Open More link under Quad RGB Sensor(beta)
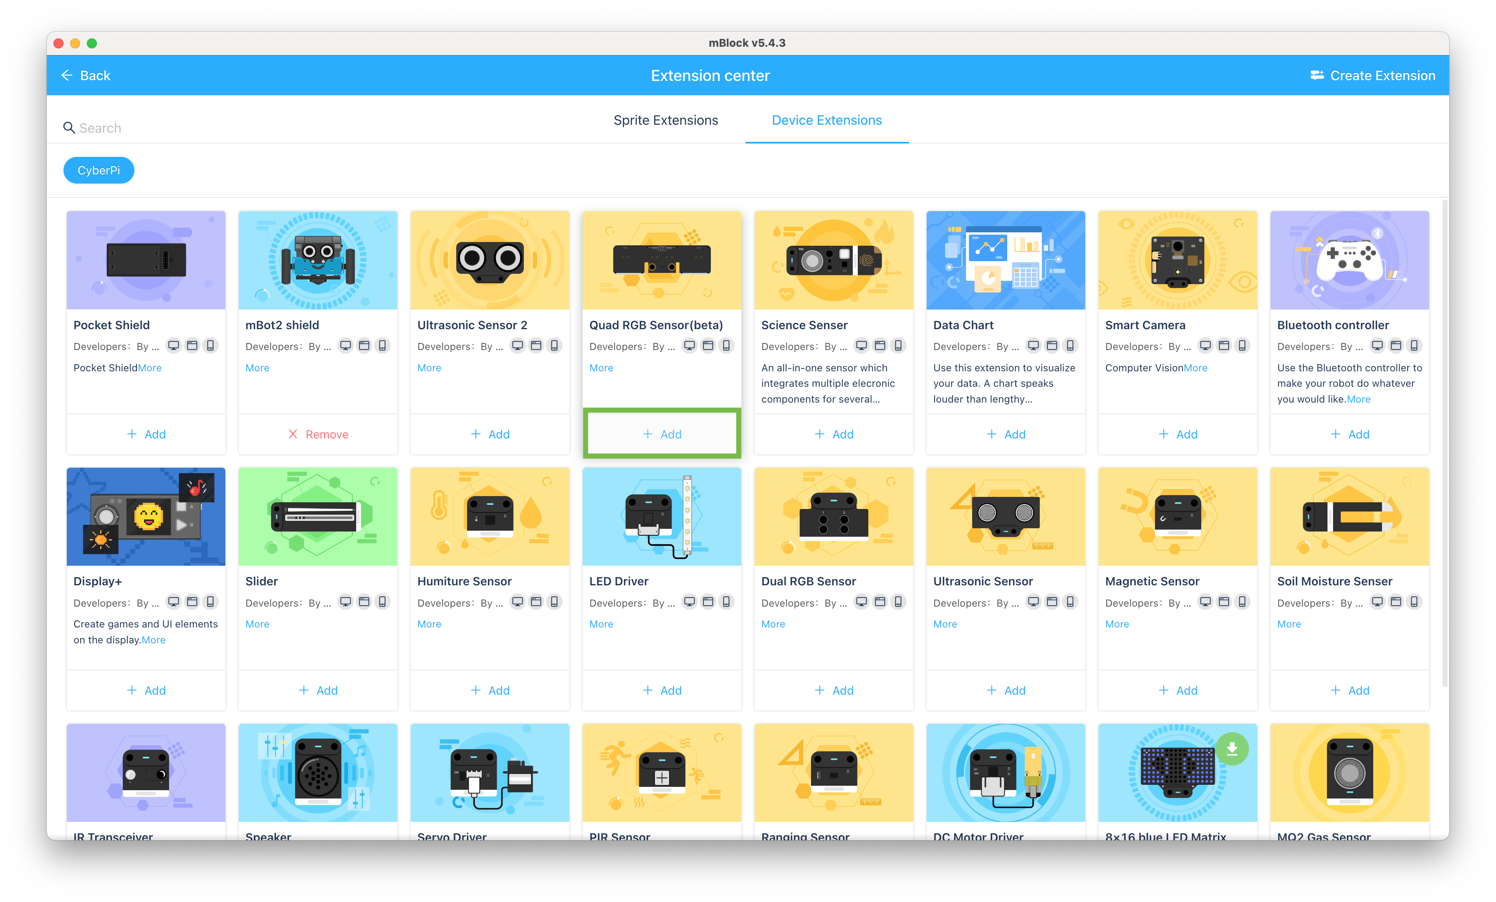Image resolution: width=1496 pixels, height=902 pixels. tap(601, 368)
